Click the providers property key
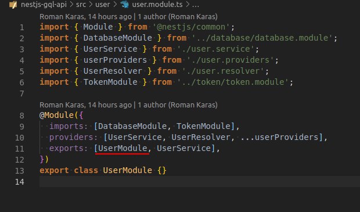 71,137
